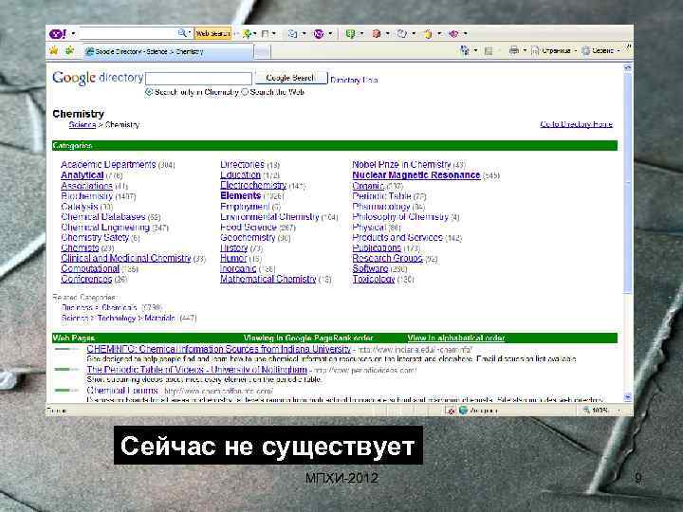Open Nuclear Magnetic Resonance category

(416, 175)
